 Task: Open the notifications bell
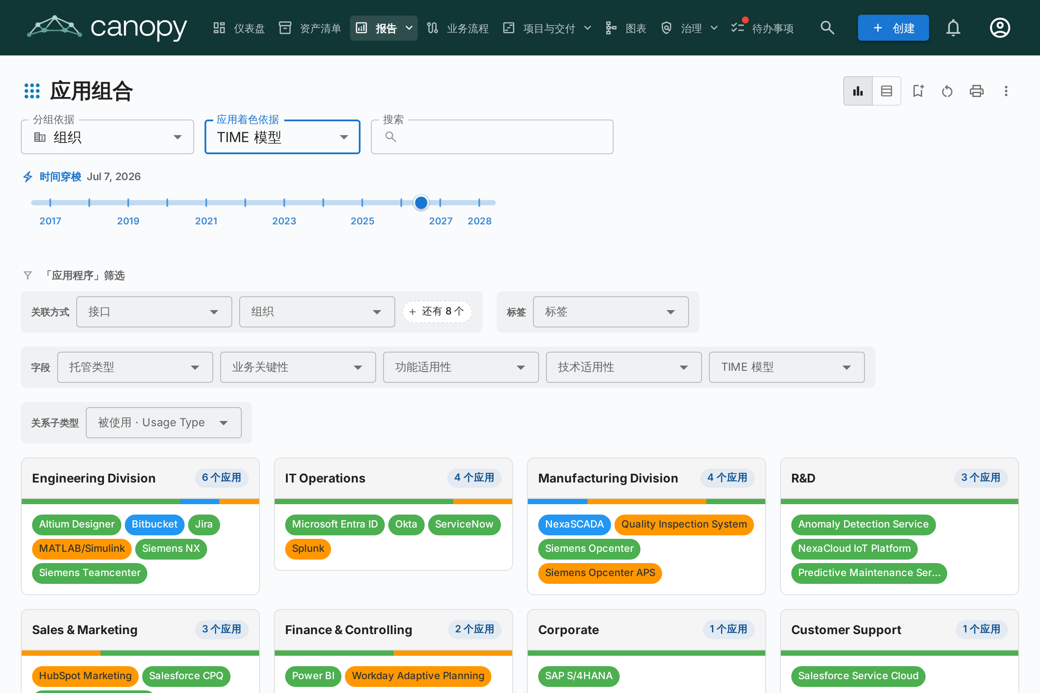[953, 28]
